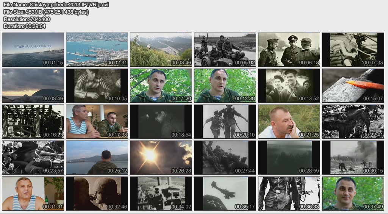
Task: Open the interview thumbnail at 00:11:20
Action: pyautogui.click(x=161, y=86)
